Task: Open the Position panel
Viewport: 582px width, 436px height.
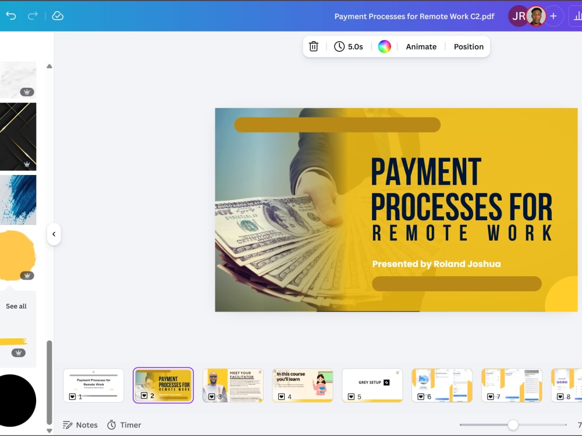Action: (469, 47)
